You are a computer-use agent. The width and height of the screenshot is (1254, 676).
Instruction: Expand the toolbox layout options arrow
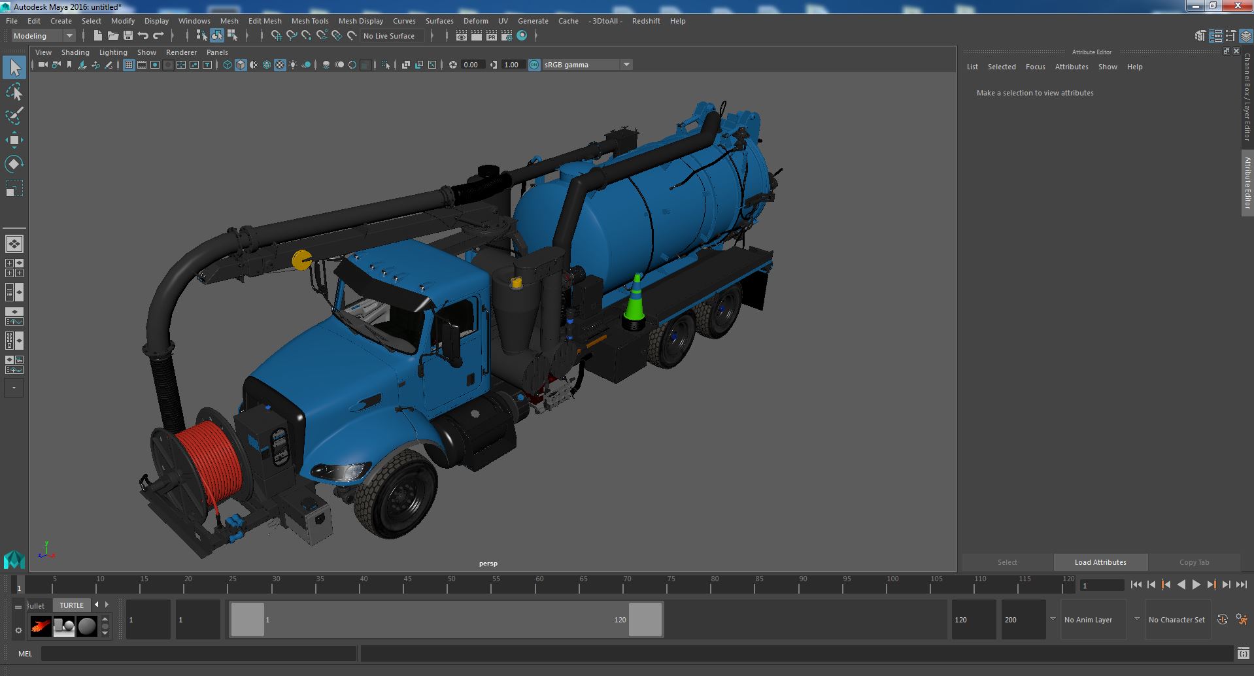pyautogui.click(x=14, y=388)
